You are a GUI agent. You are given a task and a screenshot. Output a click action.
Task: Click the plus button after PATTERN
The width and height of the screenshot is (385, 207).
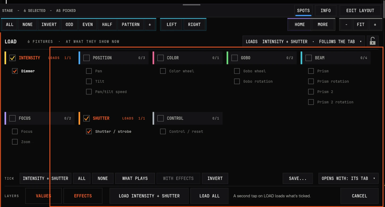pos(150,24)
